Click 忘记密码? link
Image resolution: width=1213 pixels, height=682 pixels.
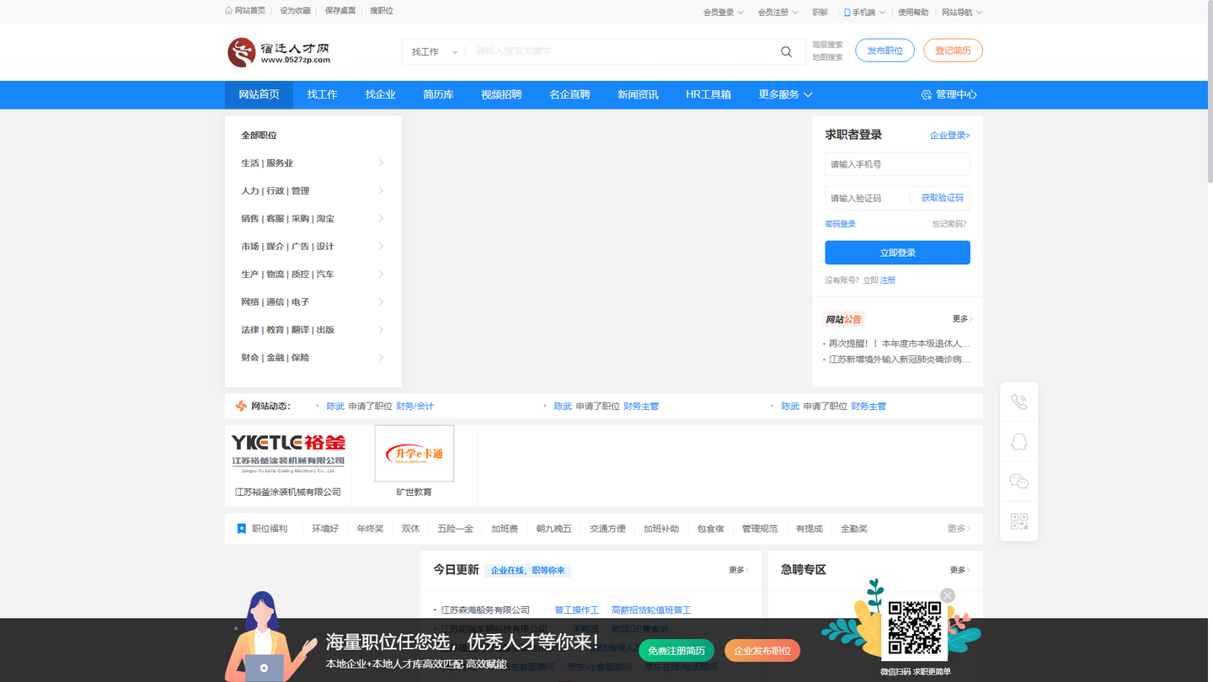point(949,224)
